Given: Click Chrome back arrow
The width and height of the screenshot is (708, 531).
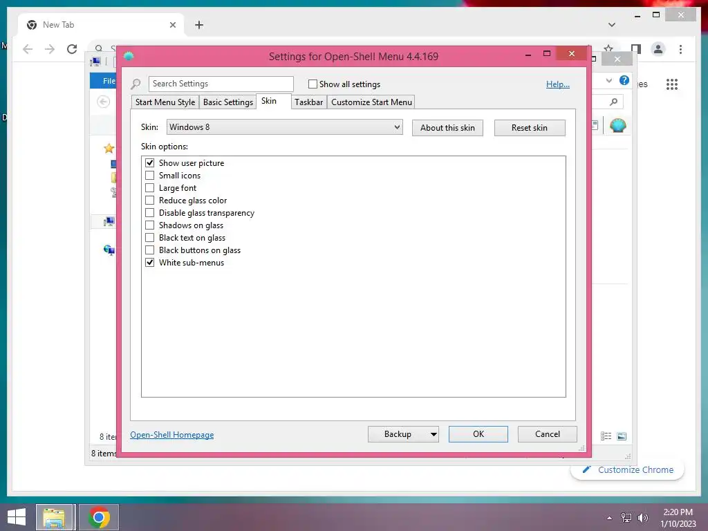Looking at the screenshot, I should [28, 49].
